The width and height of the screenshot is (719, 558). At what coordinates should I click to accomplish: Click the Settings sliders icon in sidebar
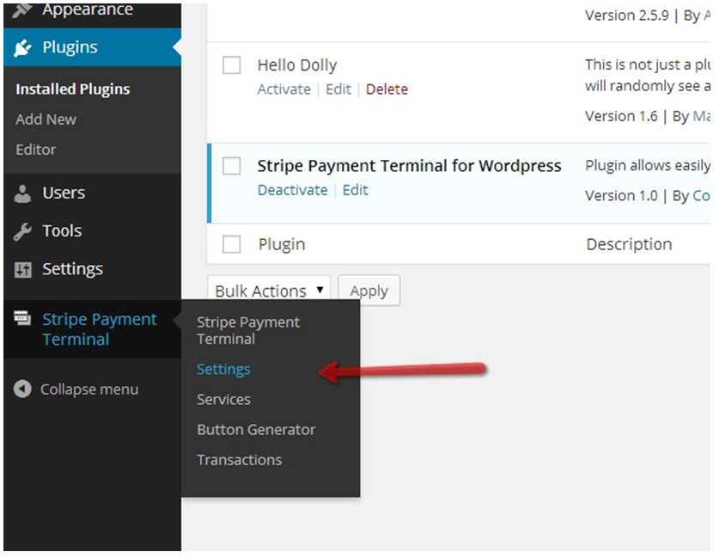tap(22, 269)
